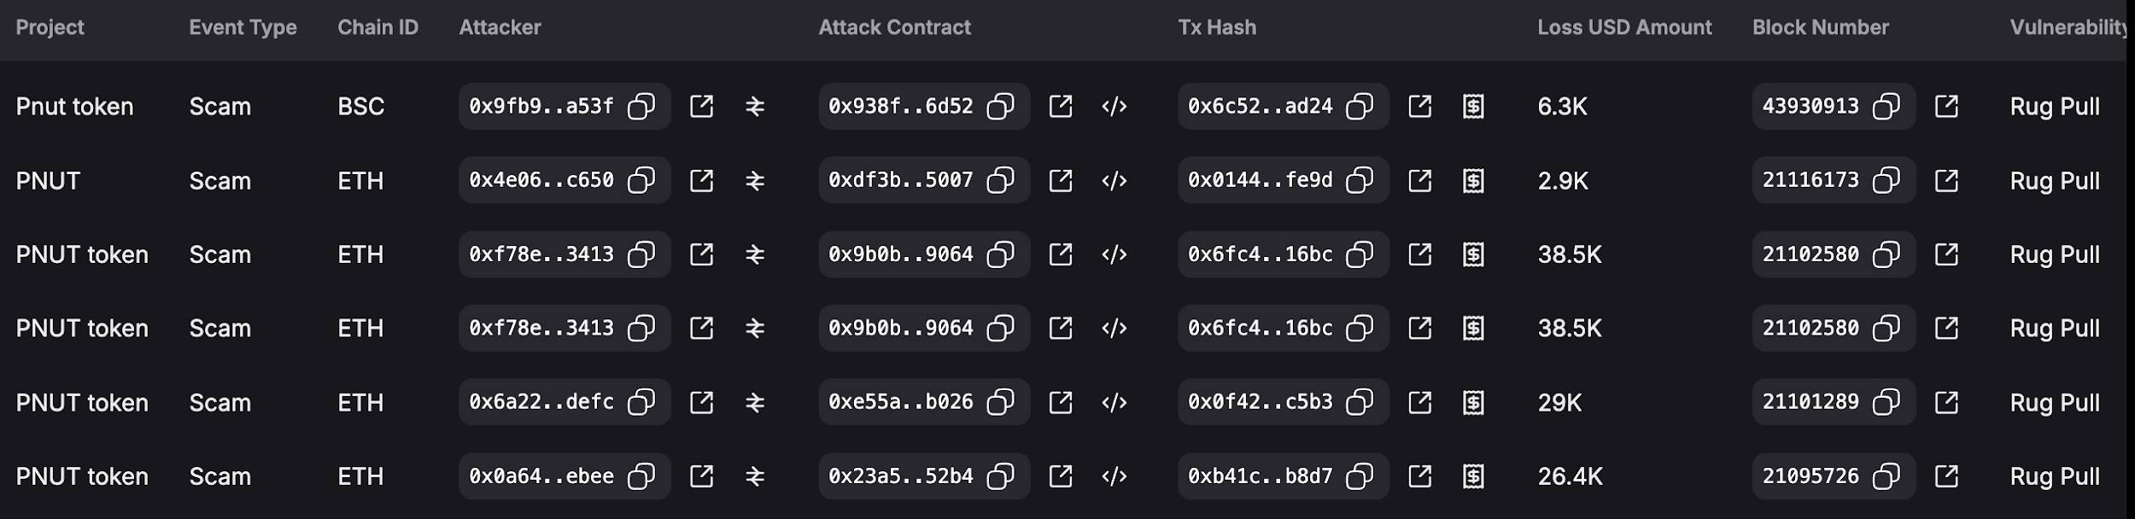Open attack contract 0x23a5..52b4 external link
The width and height of the screenshot is (2135, 519).
click(1061, 476)
